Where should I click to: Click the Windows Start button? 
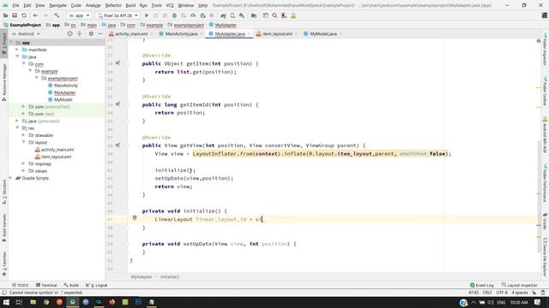click(x=6, y=302)
